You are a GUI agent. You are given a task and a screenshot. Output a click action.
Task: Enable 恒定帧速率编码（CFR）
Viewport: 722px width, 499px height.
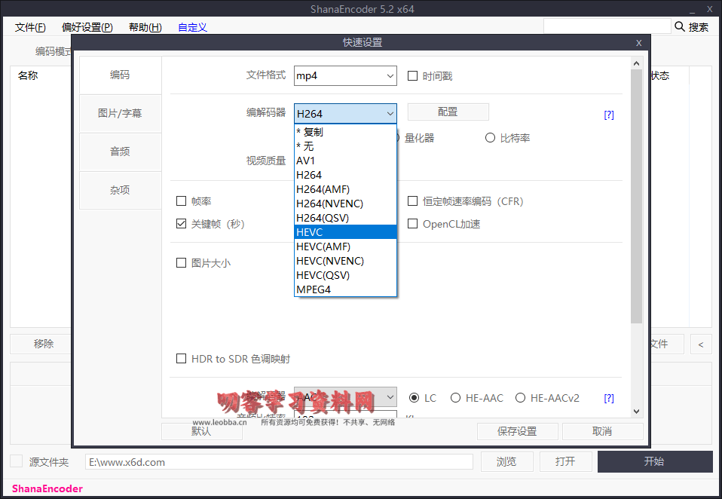point(412,201)
